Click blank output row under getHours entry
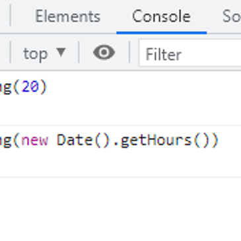The width and height of the screenshot is (241, 241). click(120, 164)
